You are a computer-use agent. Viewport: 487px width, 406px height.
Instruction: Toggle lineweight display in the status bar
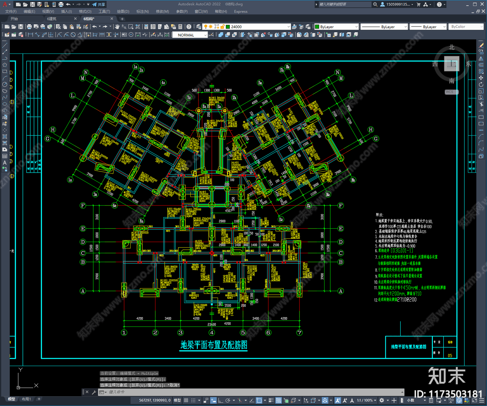click(271, 401)
